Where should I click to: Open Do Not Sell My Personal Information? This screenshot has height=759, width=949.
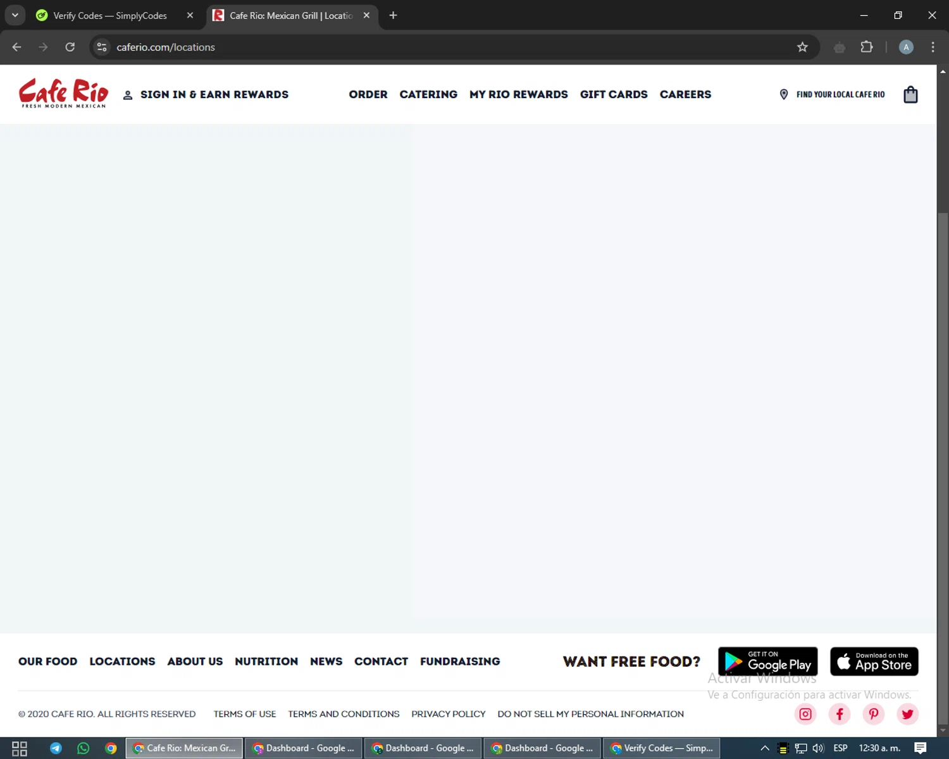tap(591, 714)
